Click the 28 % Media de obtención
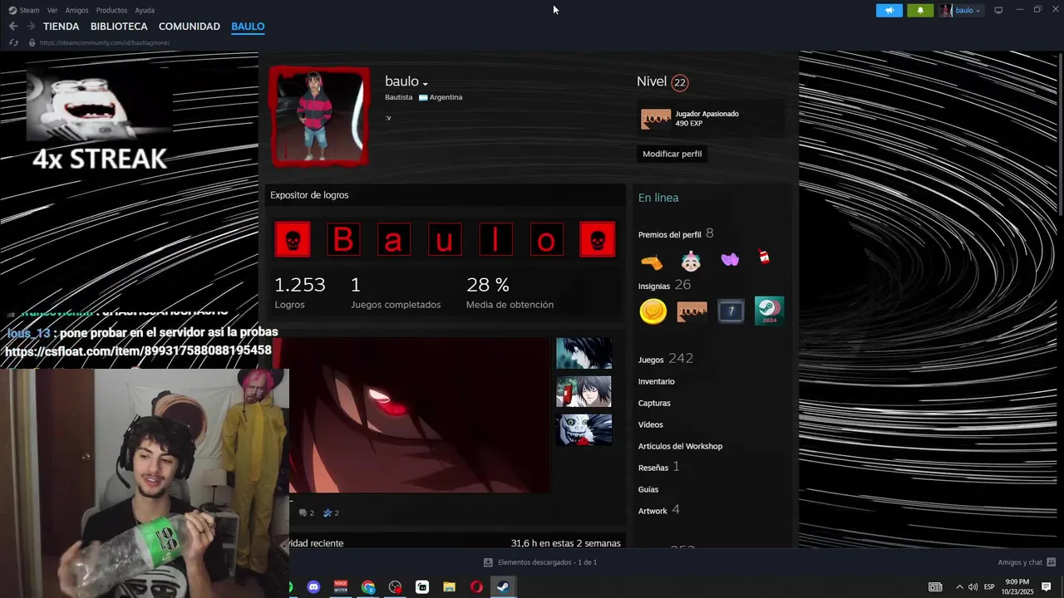1064x598 pixels. (x=510, y=292)
